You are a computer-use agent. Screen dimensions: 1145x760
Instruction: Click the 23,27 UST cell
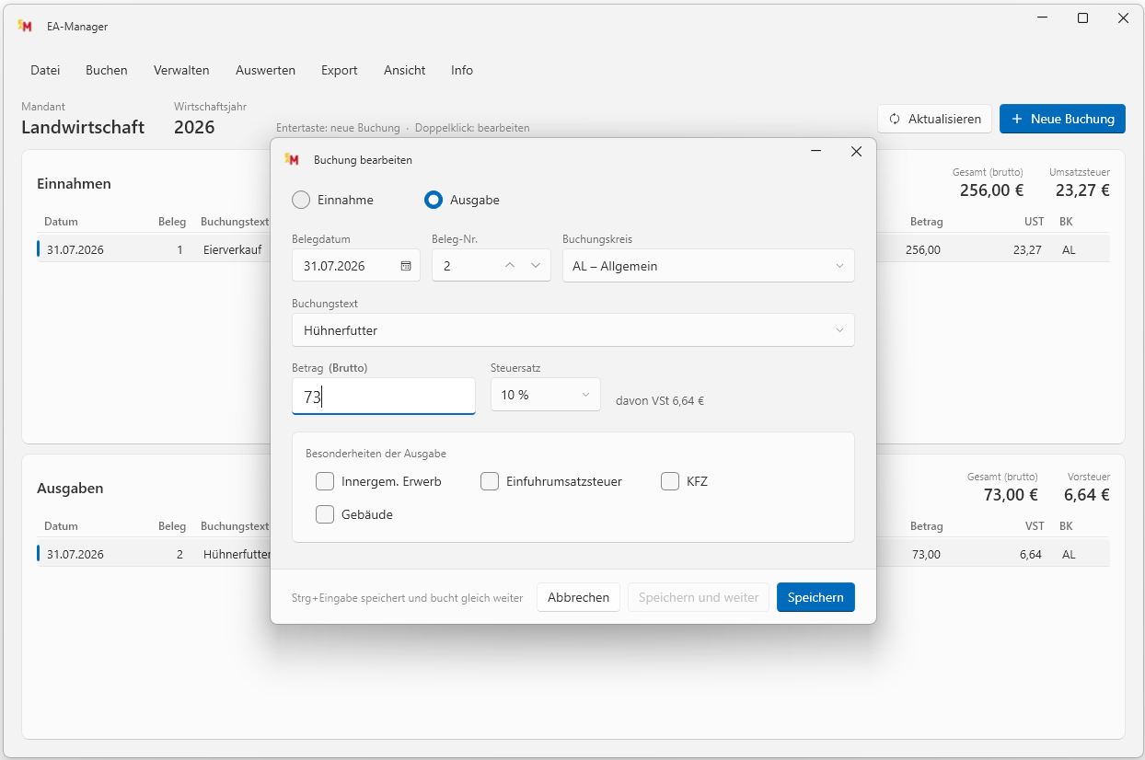pyautogui.click(x=1028, y=249)
